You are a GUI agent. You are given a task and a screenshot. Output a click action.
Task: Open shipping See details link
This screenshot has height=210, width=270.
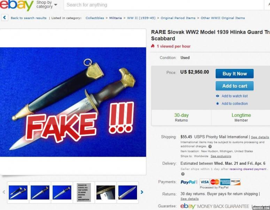(x=260, y=137)
